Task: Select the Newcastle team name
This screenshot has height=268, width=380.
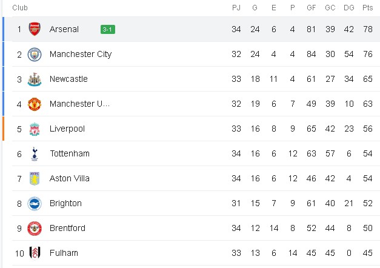Action: tap(68, 79)
